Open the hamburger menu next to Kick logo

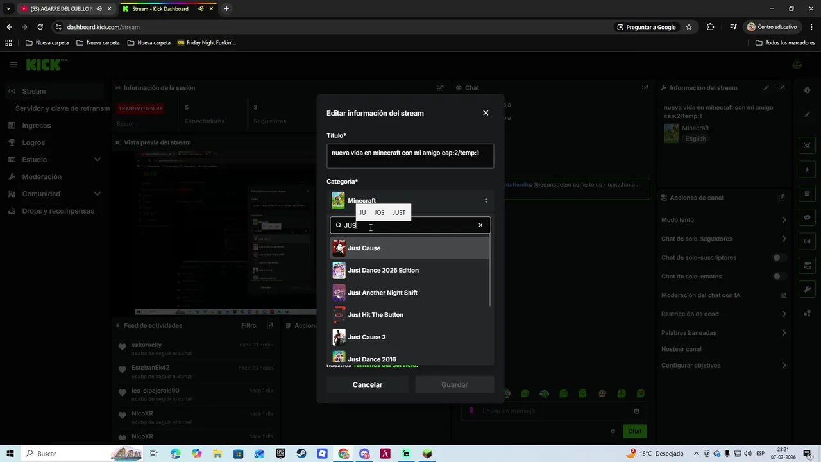pos(13,65)
